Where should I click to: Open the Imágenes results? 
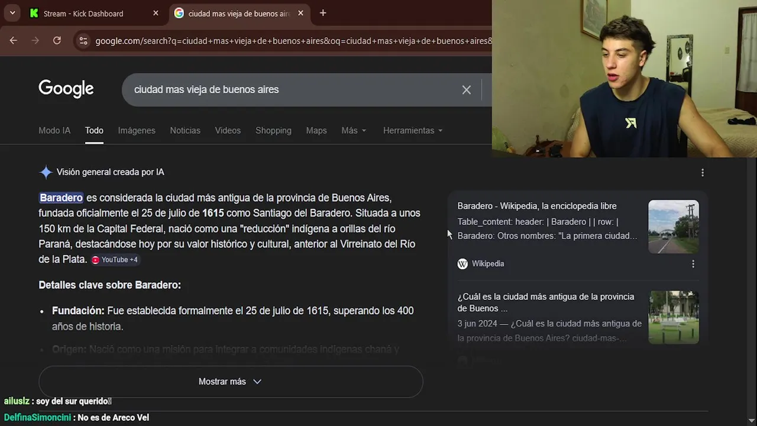[137, 130]
